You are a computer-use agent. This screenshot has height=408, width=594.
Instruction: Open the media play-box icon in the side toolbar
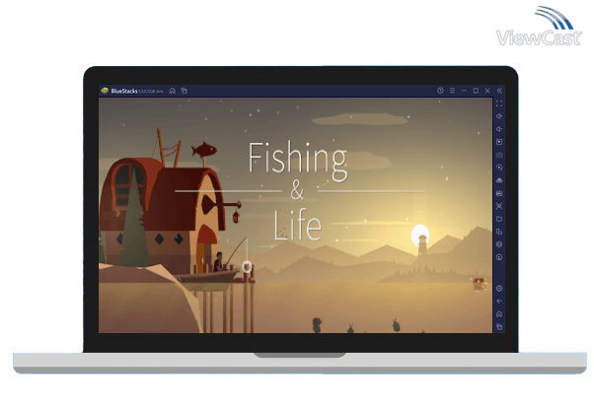click(499, 142)
